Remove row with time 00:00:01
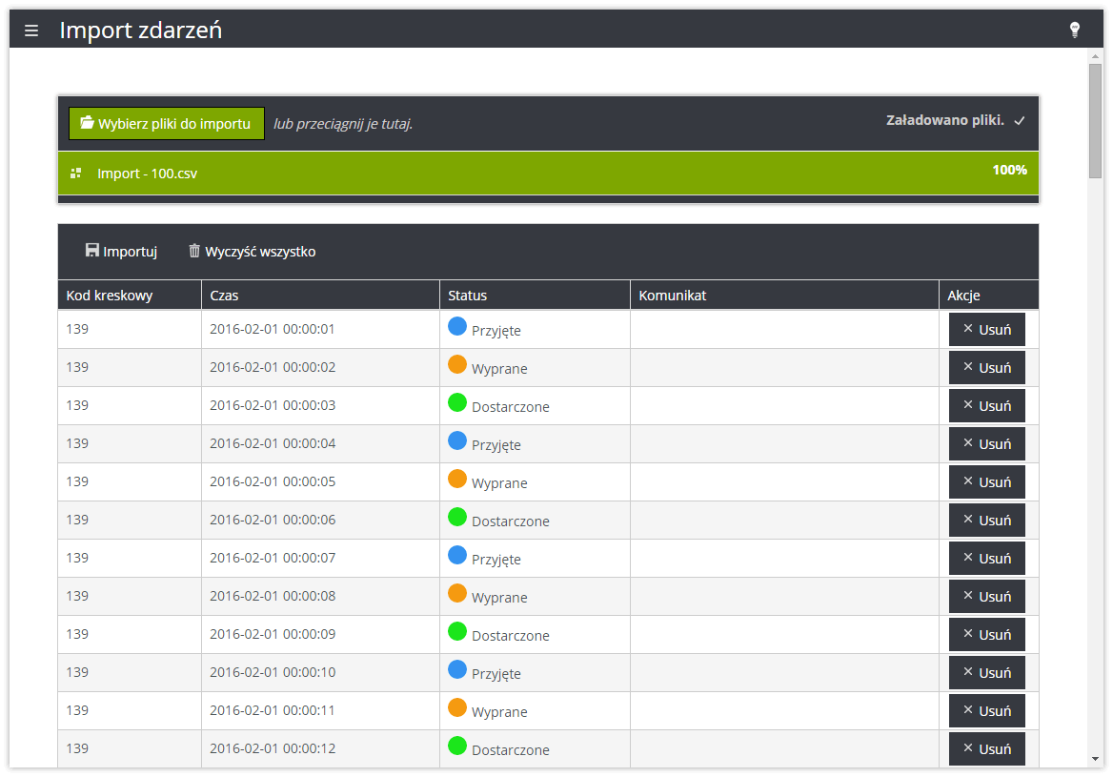This screenshot has height=777, width=1113. pos(986,330)
